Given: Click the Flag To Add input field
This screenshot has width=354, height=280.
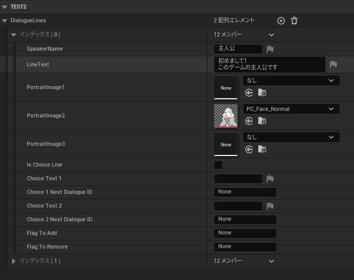Looking at the screenshot, I should pos(246,233).
